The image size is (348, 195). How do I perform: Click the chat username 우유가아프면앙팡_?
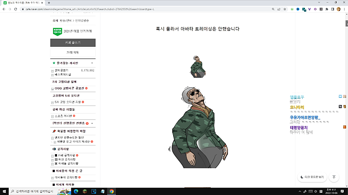(x=305, y=117)
